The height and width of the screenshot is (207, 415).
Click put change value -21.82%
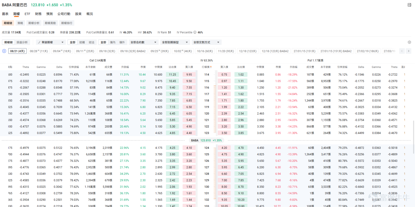[x=292, y=88]
